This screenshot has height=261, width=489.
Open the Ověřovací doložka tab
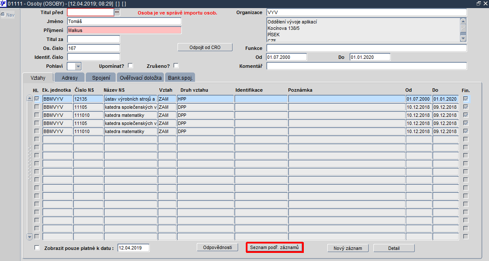click(x=141, y=78)
